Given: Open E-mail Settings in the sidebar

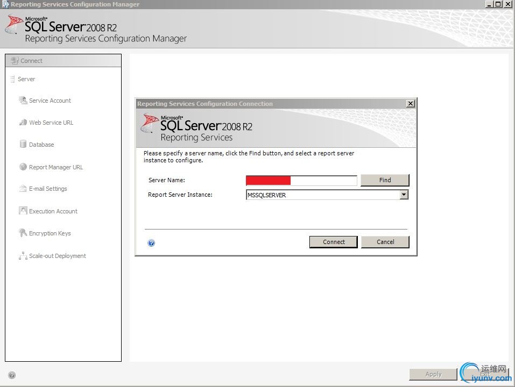Looking at the screenshot, I should [x=48, y=189].
